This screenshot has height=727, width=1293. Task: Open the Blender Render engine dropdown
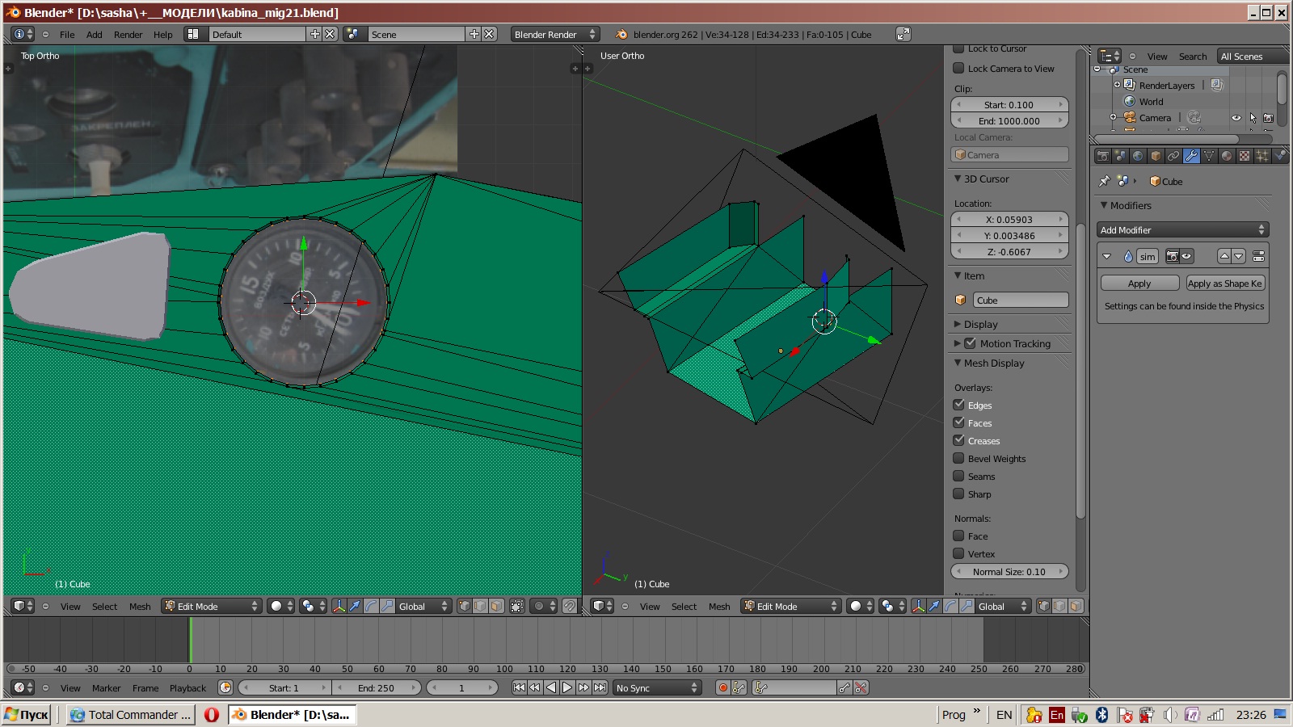click(x=554, y=35)
